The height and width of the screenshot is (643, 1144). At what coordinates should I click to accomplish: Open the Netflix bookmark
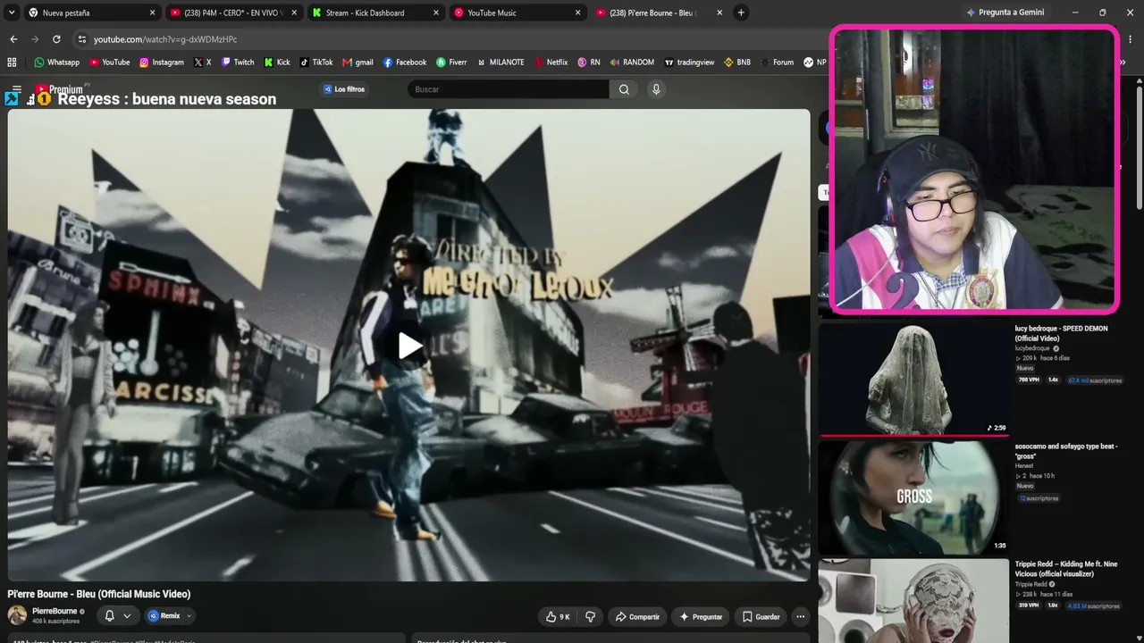(x=551, y=63)
